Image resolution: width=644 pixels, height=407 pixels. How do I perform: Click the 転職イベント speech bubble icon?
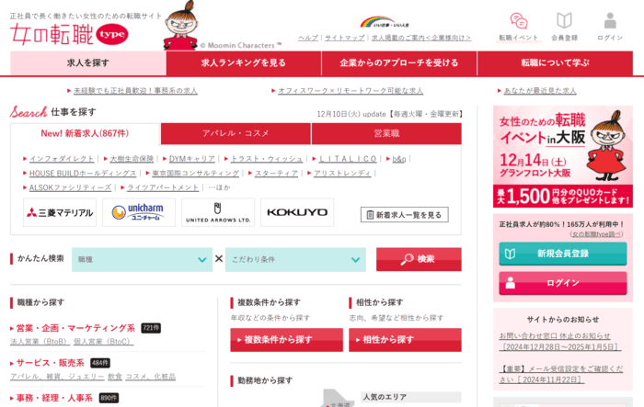(518, 21)
